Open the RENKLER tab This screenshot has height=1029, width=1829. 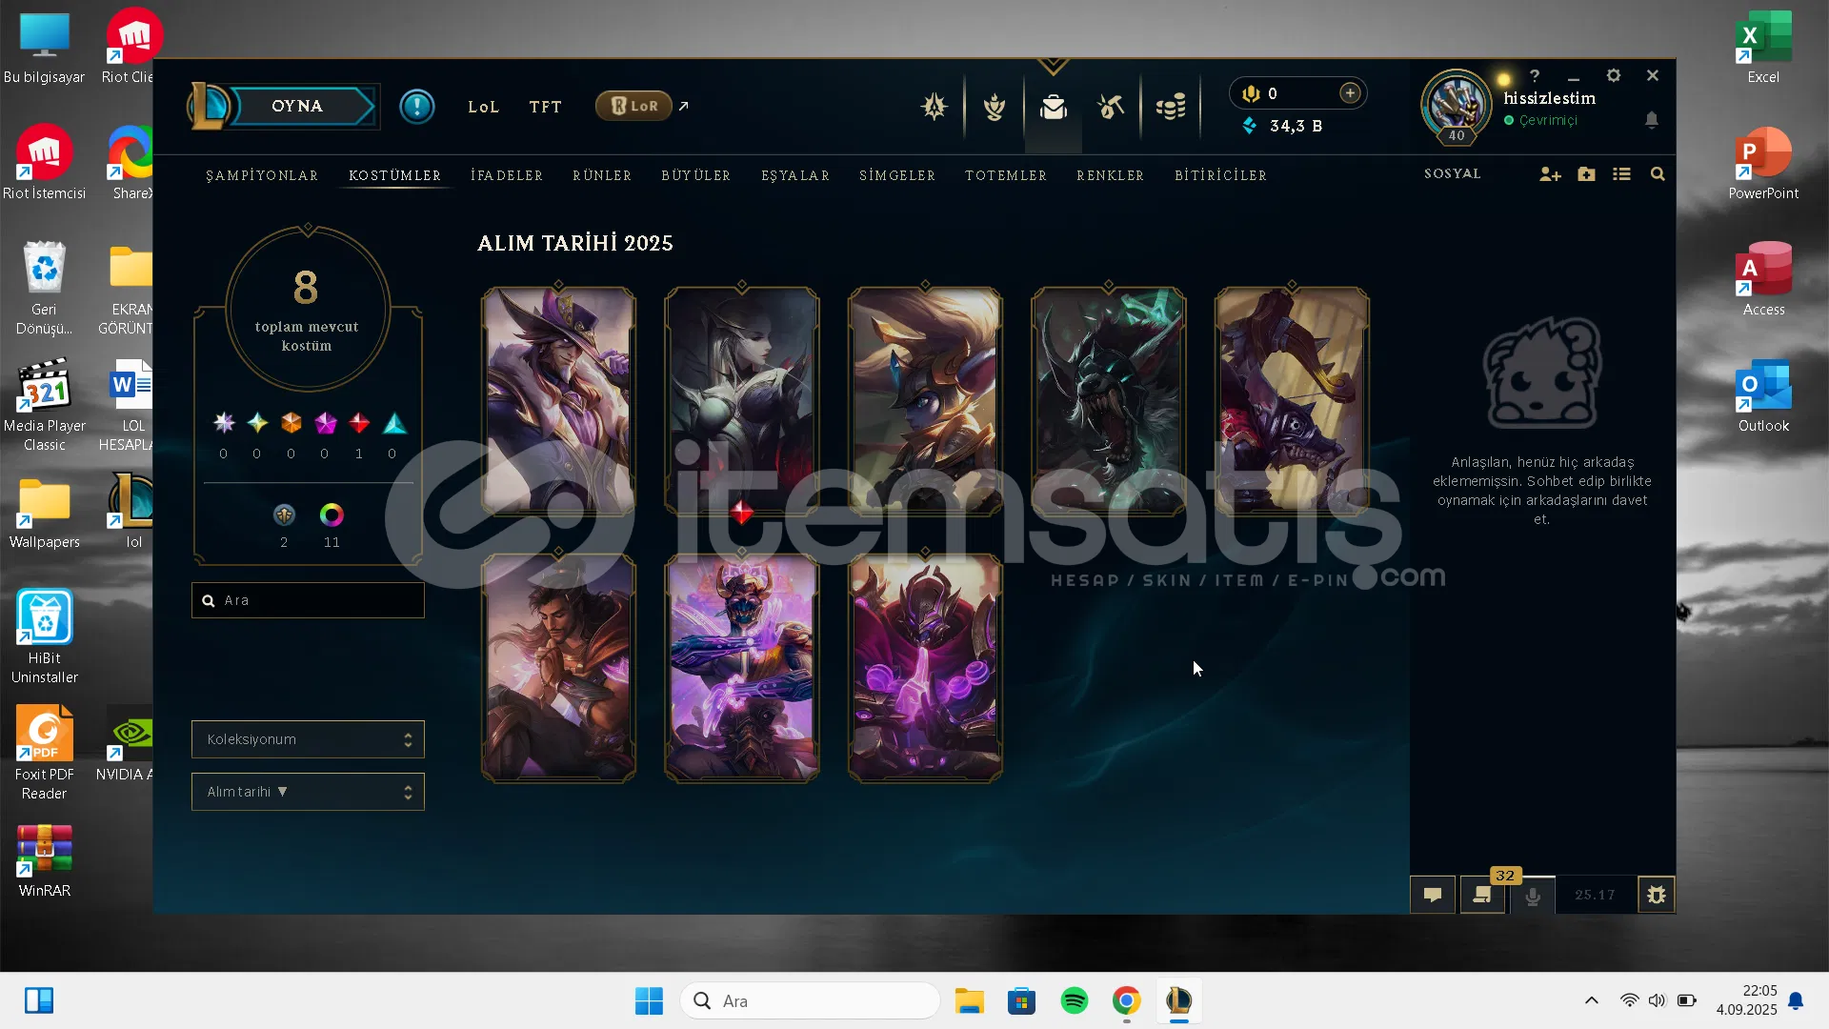click(1111, 175)
